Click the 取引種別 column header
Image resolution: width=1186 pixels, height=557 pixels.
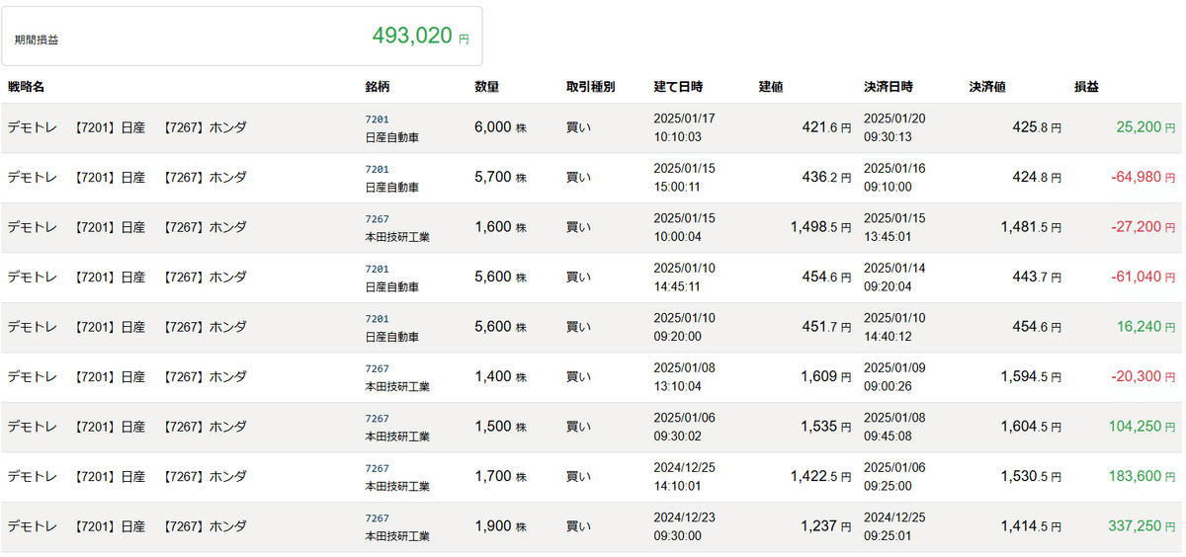(590, 87)
